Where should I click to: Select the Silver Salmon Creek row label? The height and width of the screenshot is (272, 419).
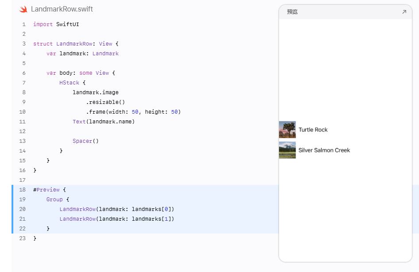click(x=324, y=150)
